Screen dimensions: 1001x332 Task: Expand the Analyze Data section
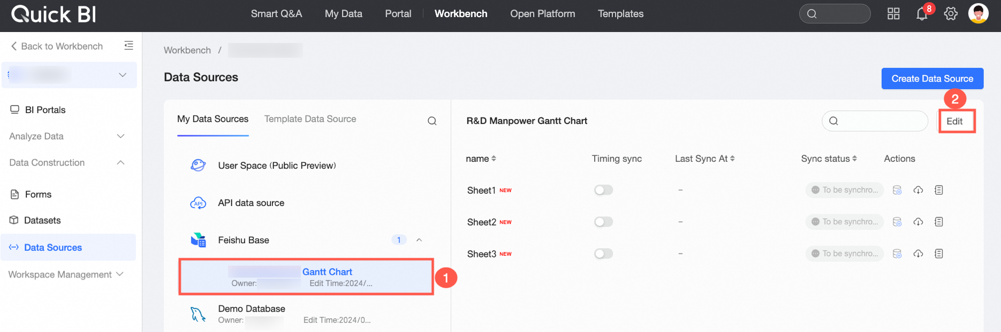pyautogui.click(x=67, y=136)
